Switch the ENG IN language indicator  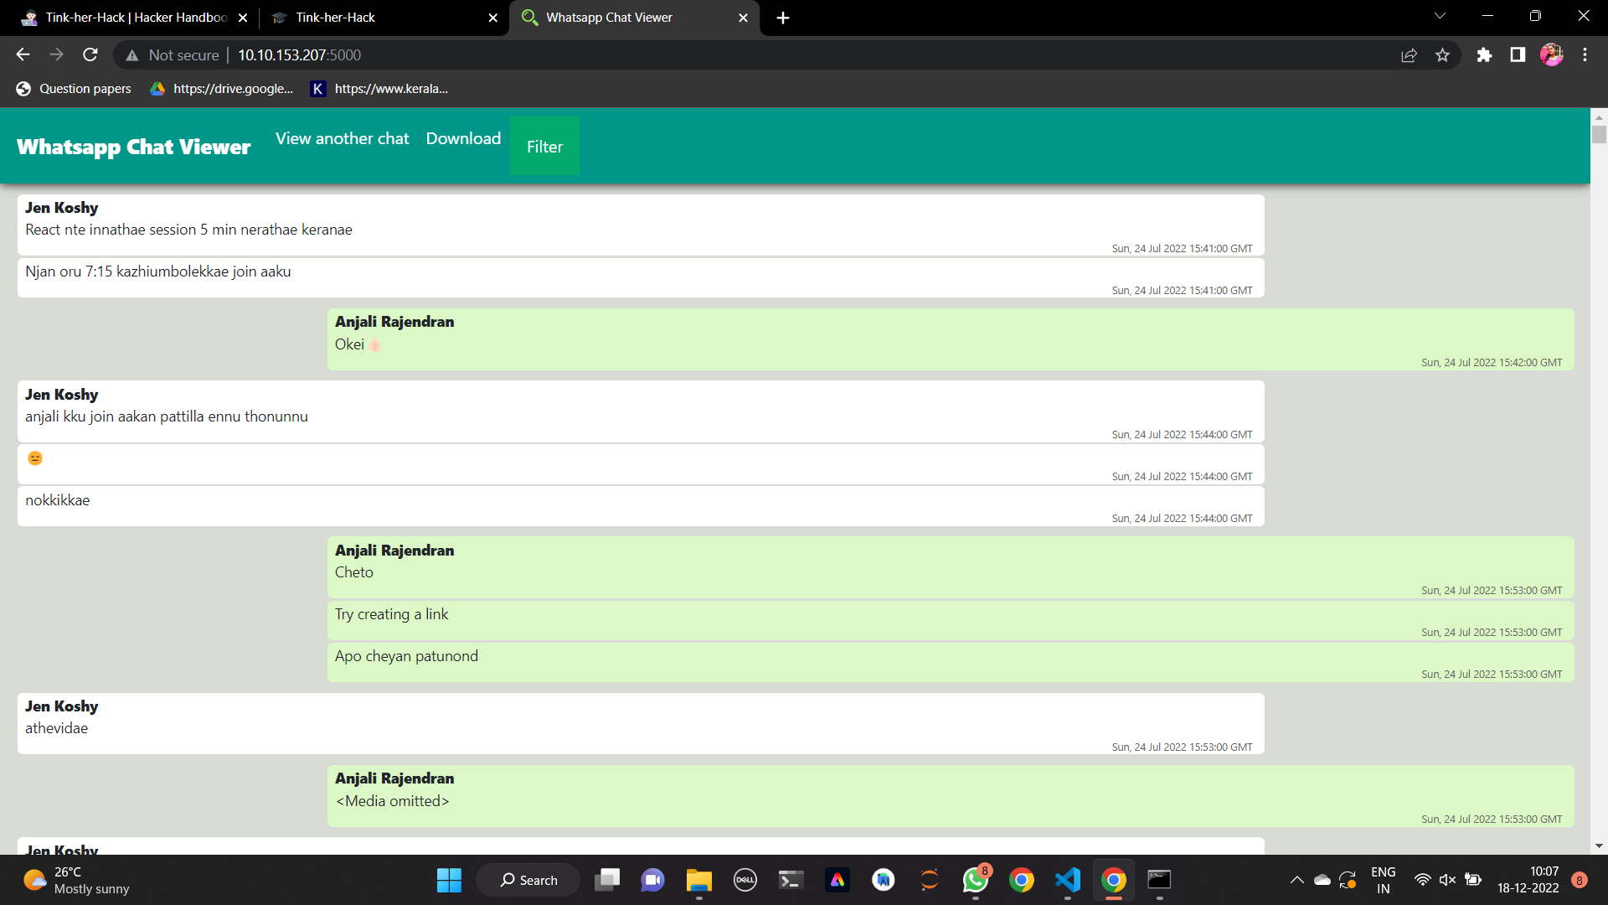(1383, 879)
